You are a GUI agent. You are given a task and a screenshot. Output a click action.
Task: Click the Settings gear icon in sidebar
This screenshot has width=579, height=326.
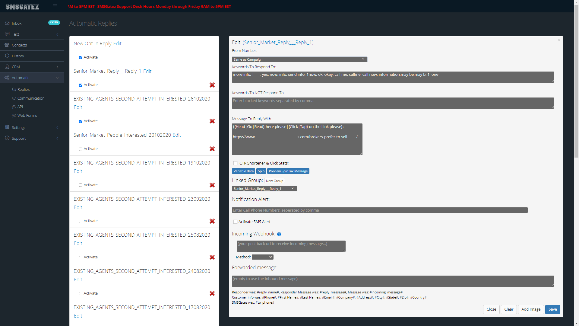click(7, 127)
